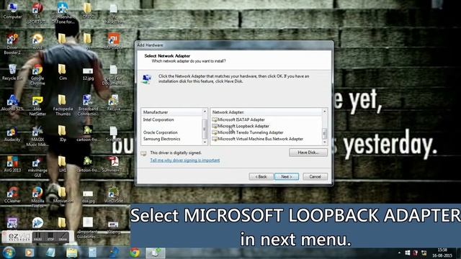This screenshot has height=259, width=461.
Task: Open the Computer desktop icon
Action: pos(12,10)
